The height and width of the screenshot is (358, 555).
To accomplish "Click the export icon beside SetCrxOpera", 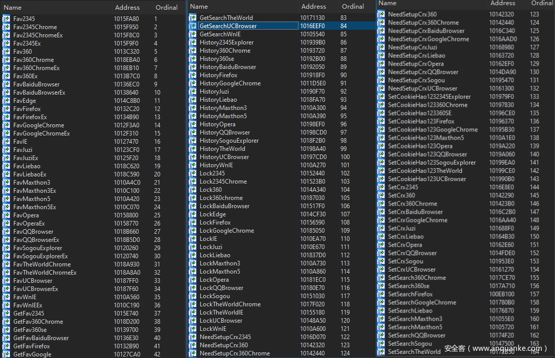I will point(381,245).
